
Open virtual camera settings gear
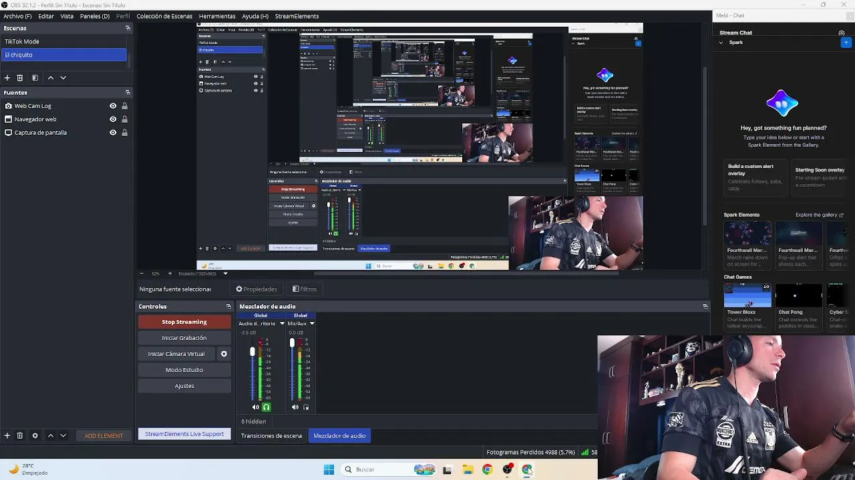(x=224, y=354)
